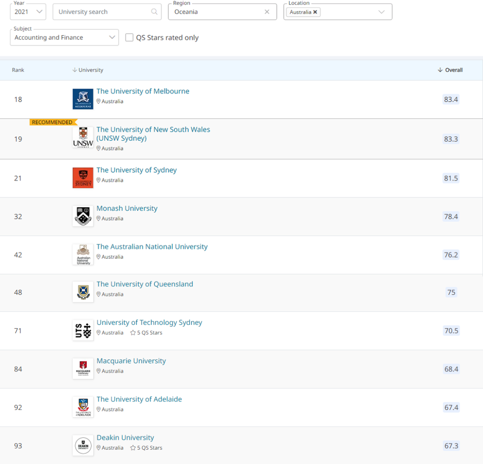Image resolution: width=483 pixels, height=464 pixels.
Task: Open The University of Queensland link
Action: [145, 284]
